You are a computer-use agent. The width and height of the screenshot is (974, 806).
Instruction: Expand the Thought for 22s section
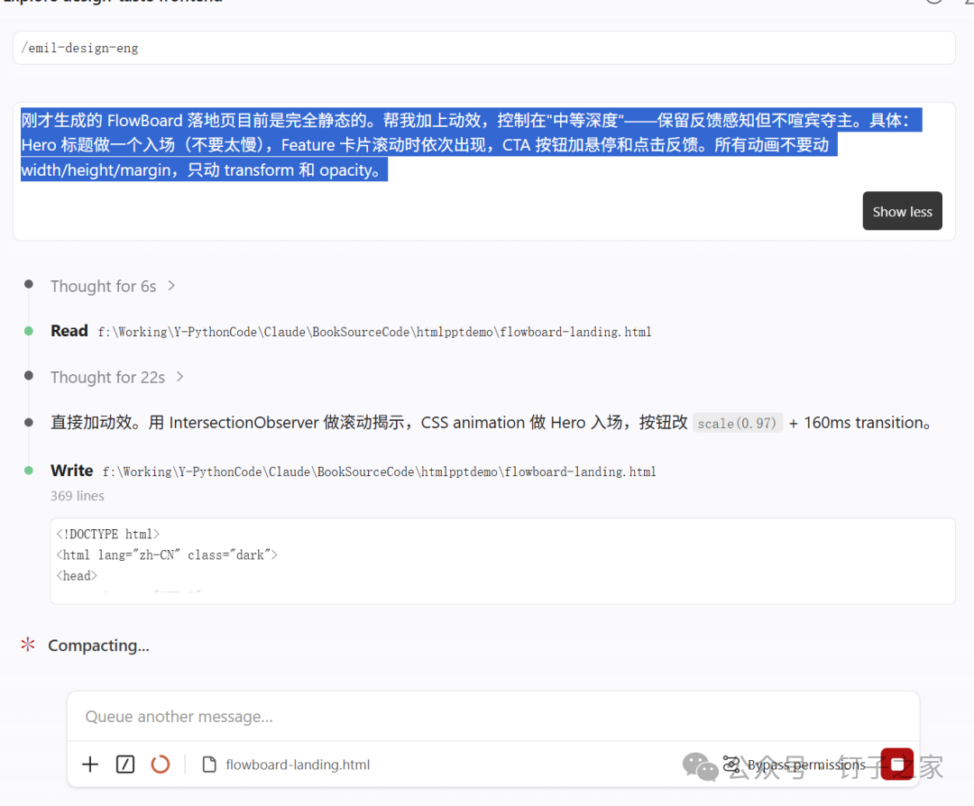point(116,377)
